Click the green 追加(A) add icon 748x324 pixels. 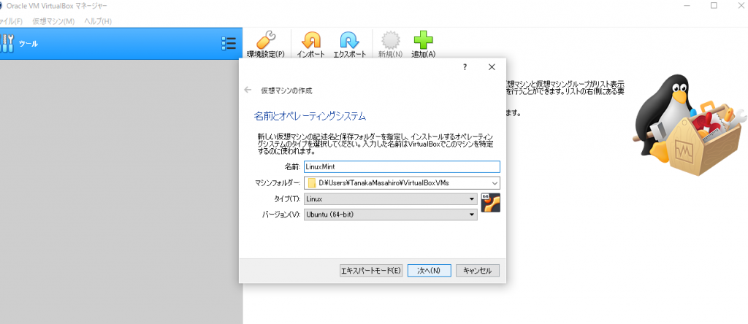(423, 45)
